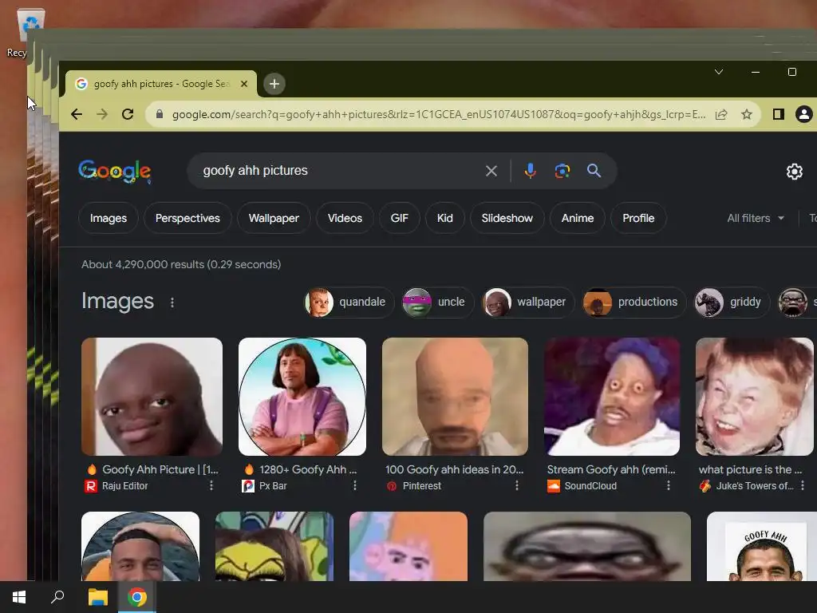Open the second-row GOOFY AHH captioned thumbnail
This screenshot has width=817, height=613.
(x=762, y=546)
